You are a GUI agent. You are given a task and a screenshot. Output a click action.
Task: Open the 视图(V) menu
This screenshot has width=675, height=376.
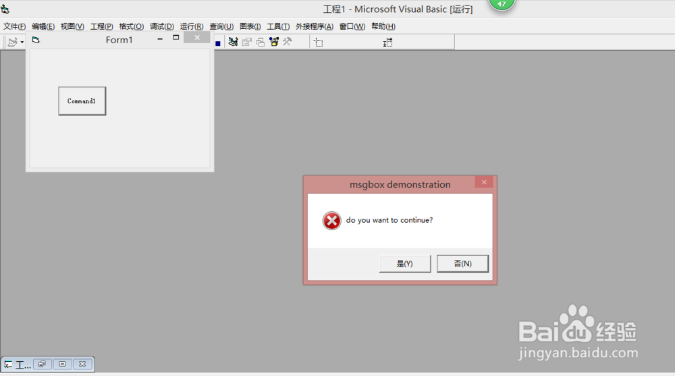[x=72, y=26]
